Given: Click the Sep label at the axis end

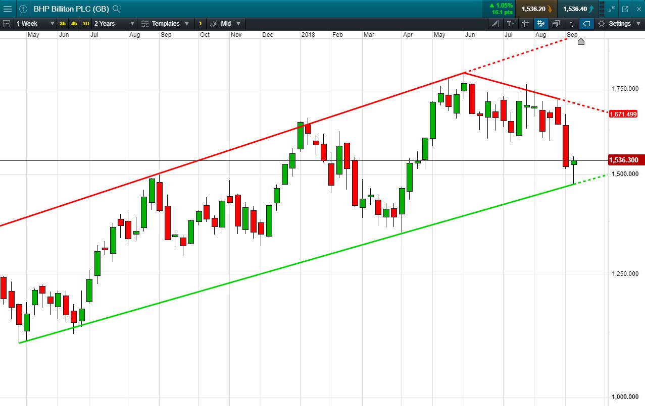Looking at the screenshot, I should coord(572,35).
